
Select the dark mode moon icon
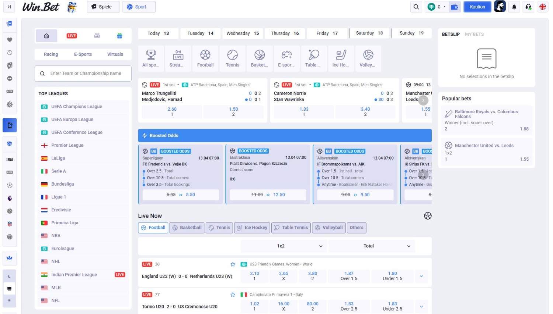(x=10, y=276)
